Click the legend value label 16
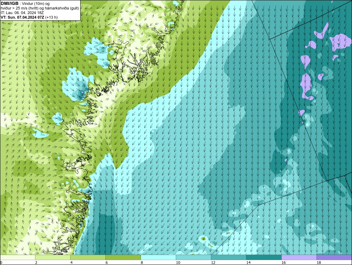Viewport: 352px width, 265px height. tap(283, 263)
